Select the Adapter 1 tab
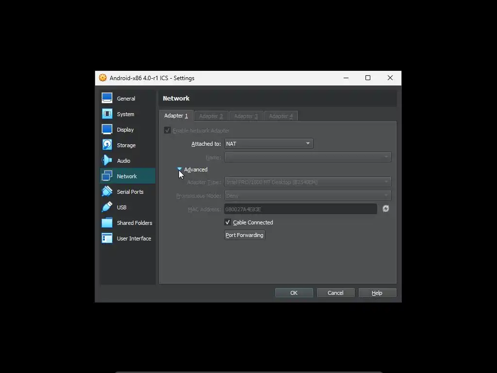 coord(176,116)
